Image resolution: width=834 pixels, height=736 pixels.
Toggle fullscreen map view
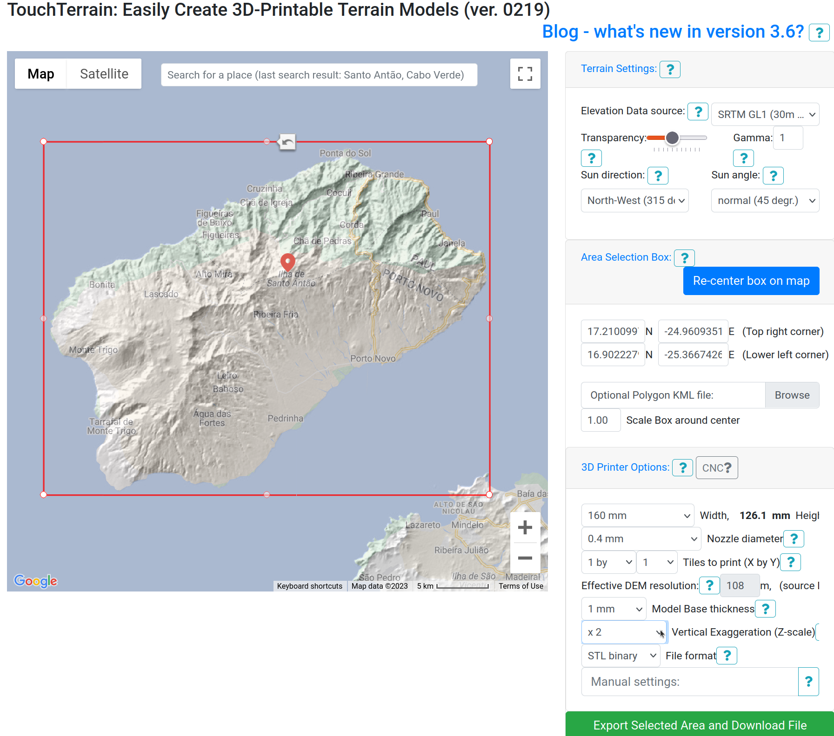(525, 73)
